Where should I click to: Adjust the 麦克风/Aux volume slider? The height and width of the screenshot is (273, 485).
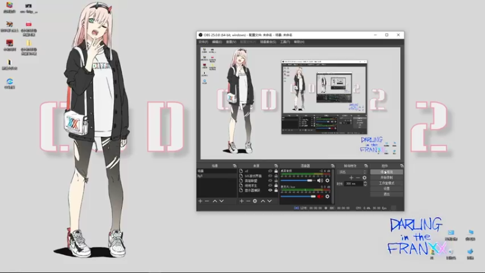298,196
